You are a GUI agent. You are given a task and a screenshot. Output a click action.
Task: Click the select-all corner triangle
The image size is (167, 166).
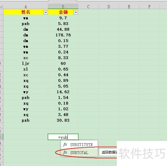coord(1,7)
